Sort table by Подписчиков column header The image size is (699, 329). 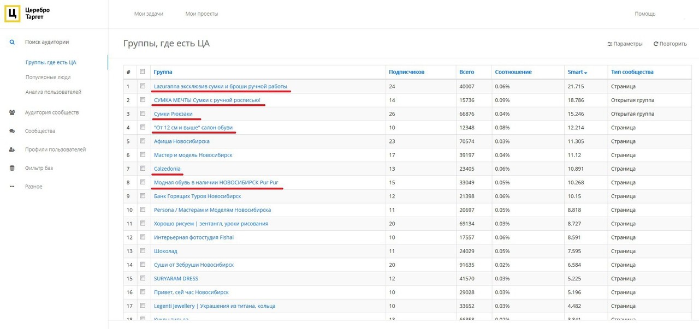(406, 72)
